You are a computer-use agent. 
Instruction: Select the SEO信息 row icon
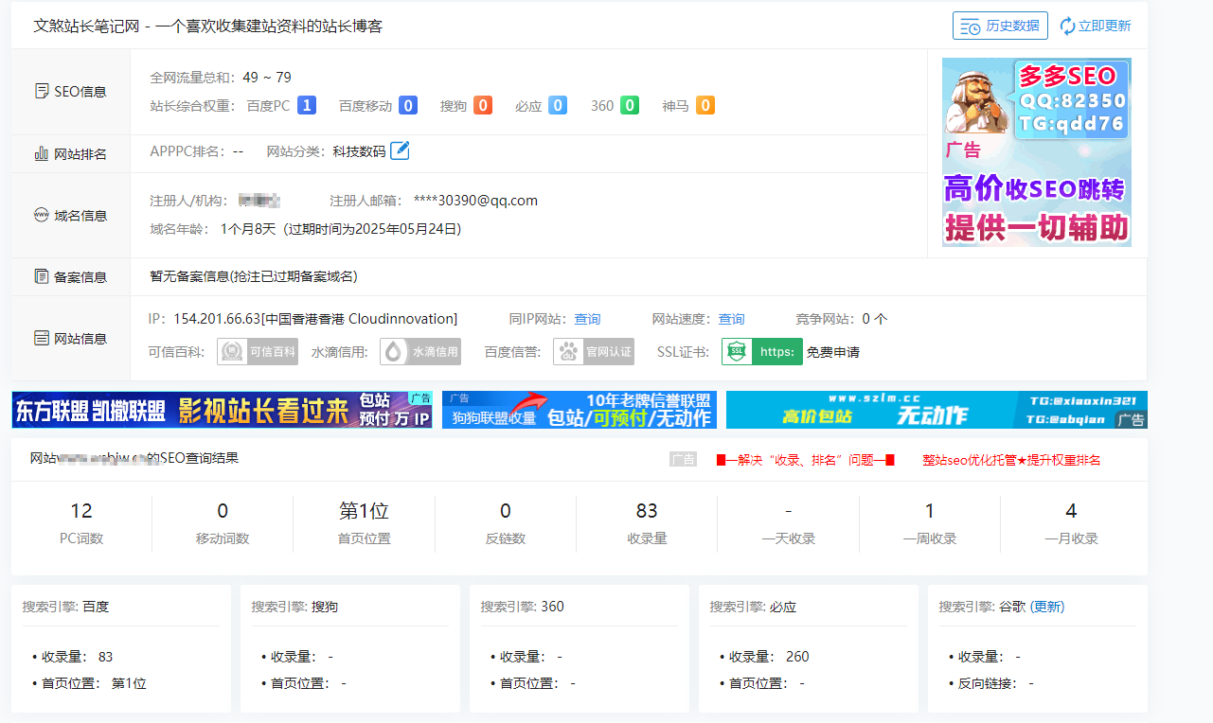click(x=42, y=92)
